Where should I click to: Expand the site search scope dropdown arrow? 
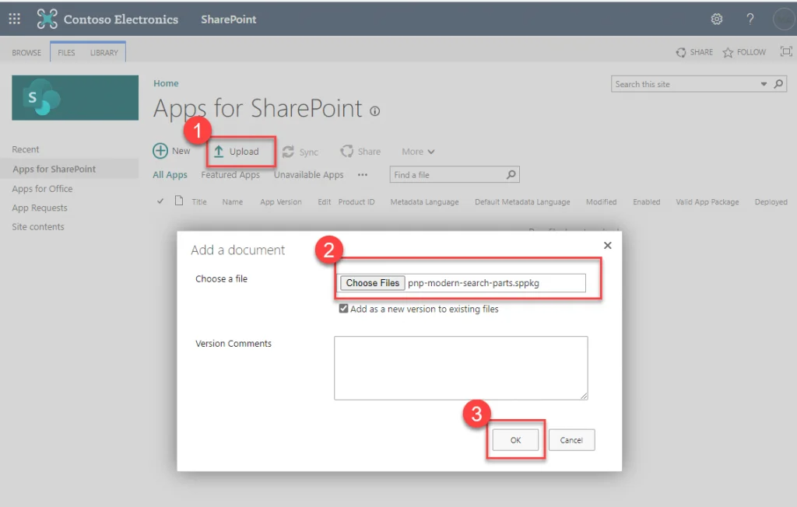(x=764, y=84)
